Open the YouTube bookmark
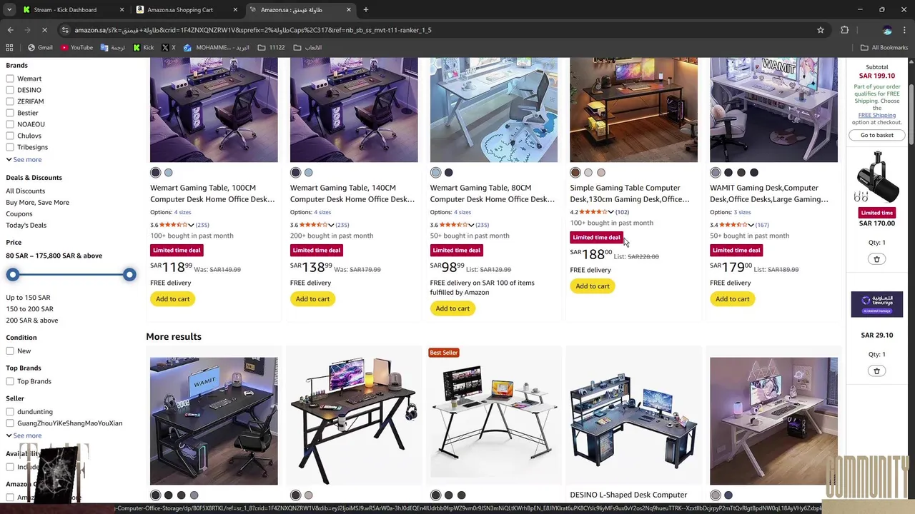 pyautogui.click(x=76, y=48)
